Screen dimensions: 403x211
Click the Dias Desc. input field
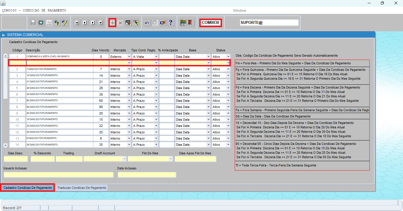(16, 159)
